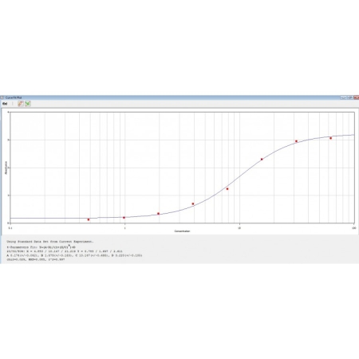This screenshot has height=359, width=359.
Task: Click the green Excel export toolbar icon
Action: tap(28, 104)
